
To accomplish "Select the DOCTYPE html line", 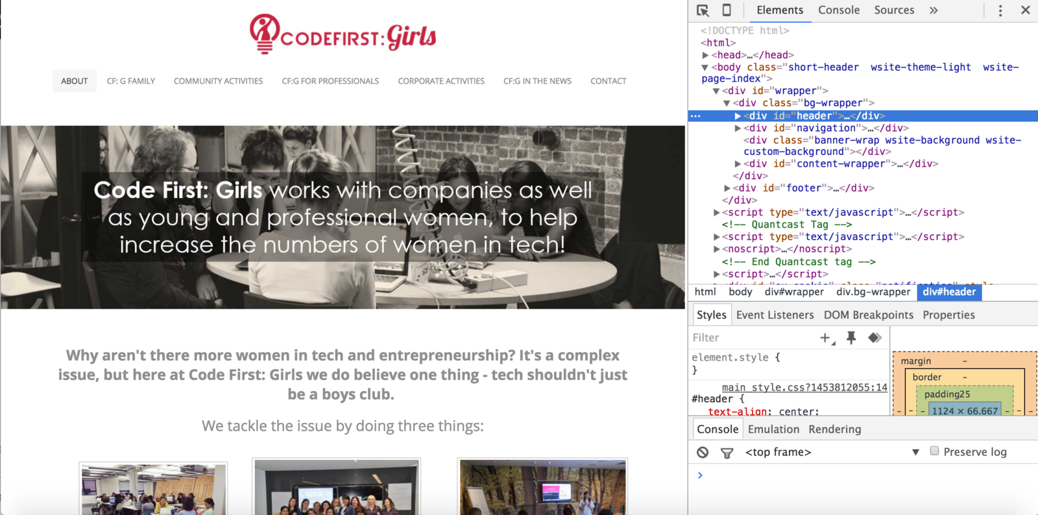I will point(745,30).
